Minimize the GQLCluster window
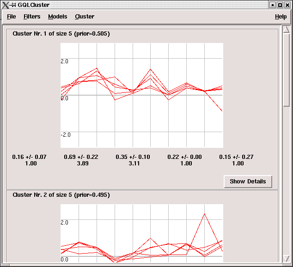293x267 pixels. pyautogui.click(x=273, y=5)
